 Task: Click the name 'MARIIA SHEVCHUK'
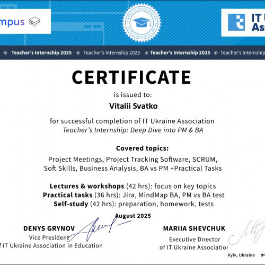pos(194,228)
